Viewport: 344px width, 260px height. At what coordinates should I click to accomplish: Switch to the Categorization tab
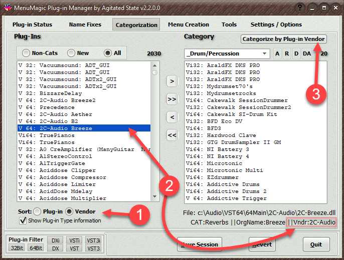coord(136,24)
